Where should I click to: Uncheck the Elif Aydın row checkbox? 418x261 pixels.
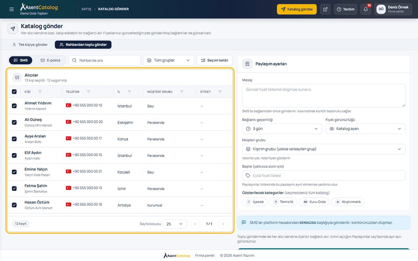[14, 156]
